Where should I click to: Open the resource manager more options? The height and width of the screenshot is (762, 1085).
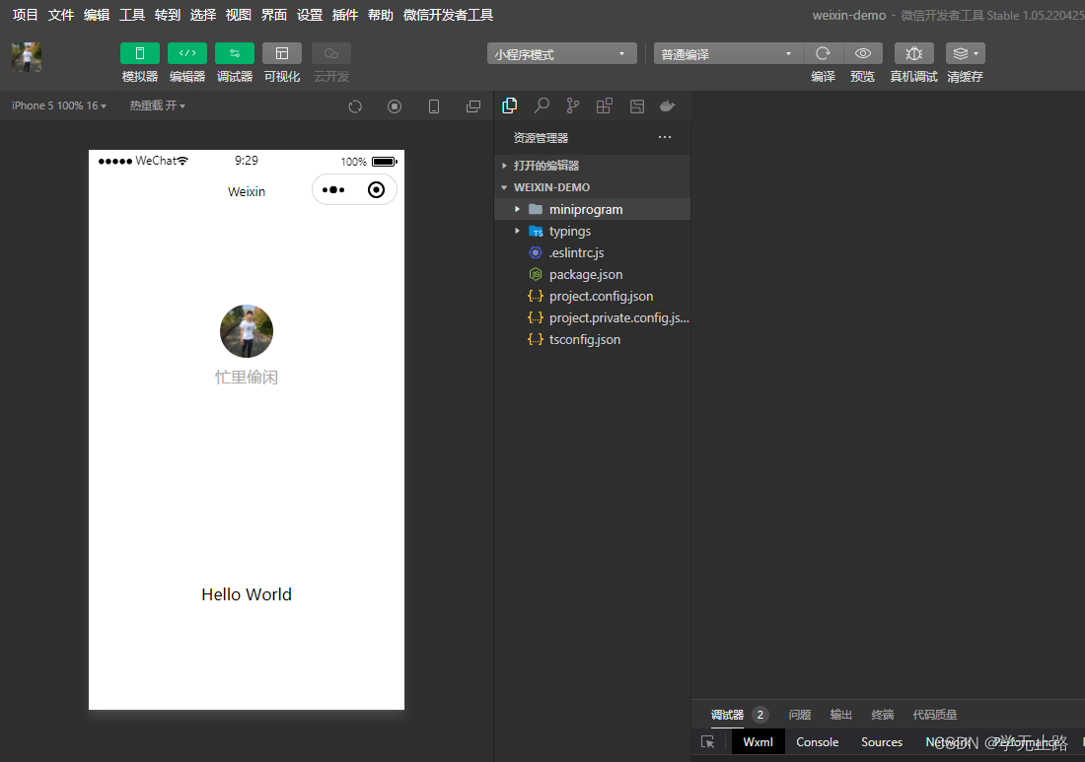click(x=665, y=137)
